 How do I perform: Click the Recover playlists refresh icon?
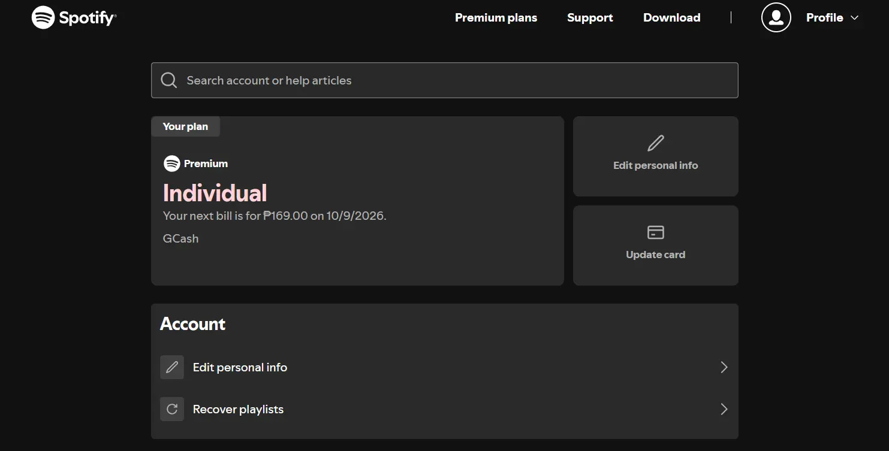(172, 409)
